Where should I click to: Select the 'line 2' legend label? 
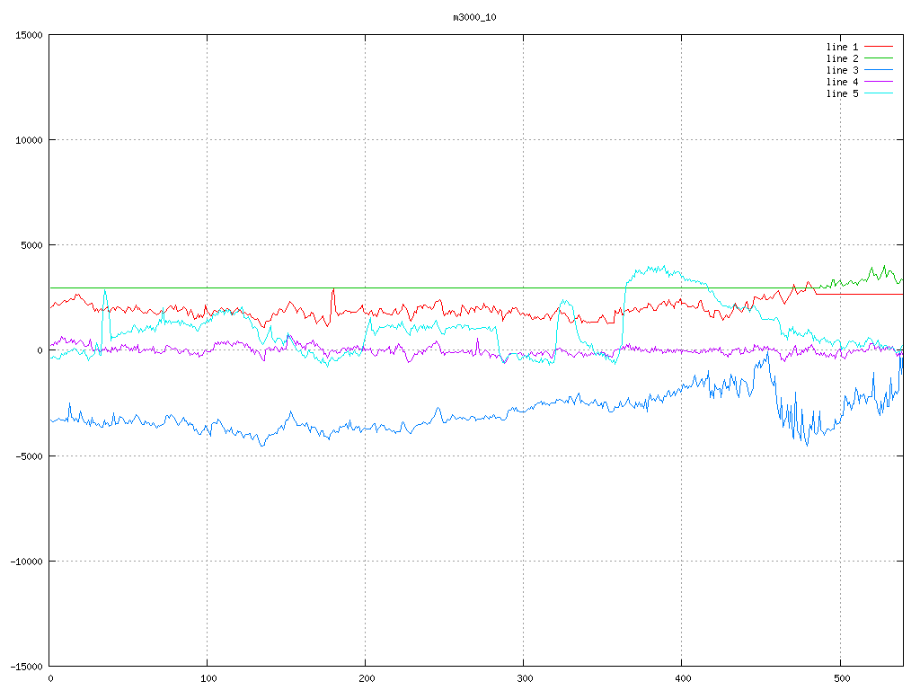tap(842, 58)
